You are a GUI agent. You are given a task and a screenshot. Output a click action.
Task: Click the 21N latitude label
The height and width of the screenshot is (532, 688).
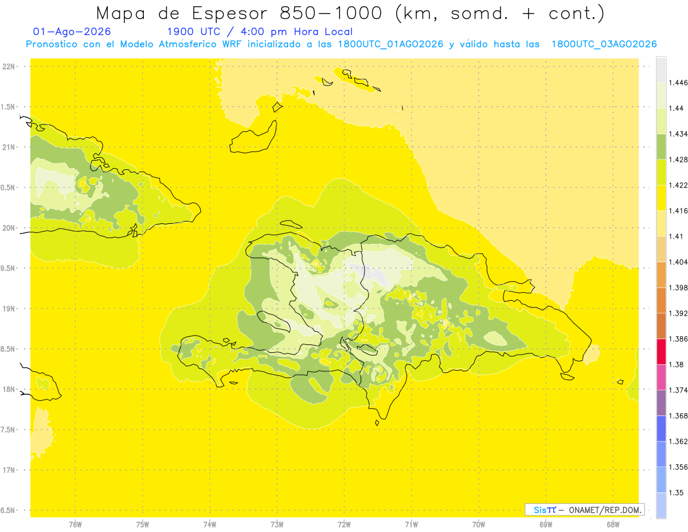[10, 147]
